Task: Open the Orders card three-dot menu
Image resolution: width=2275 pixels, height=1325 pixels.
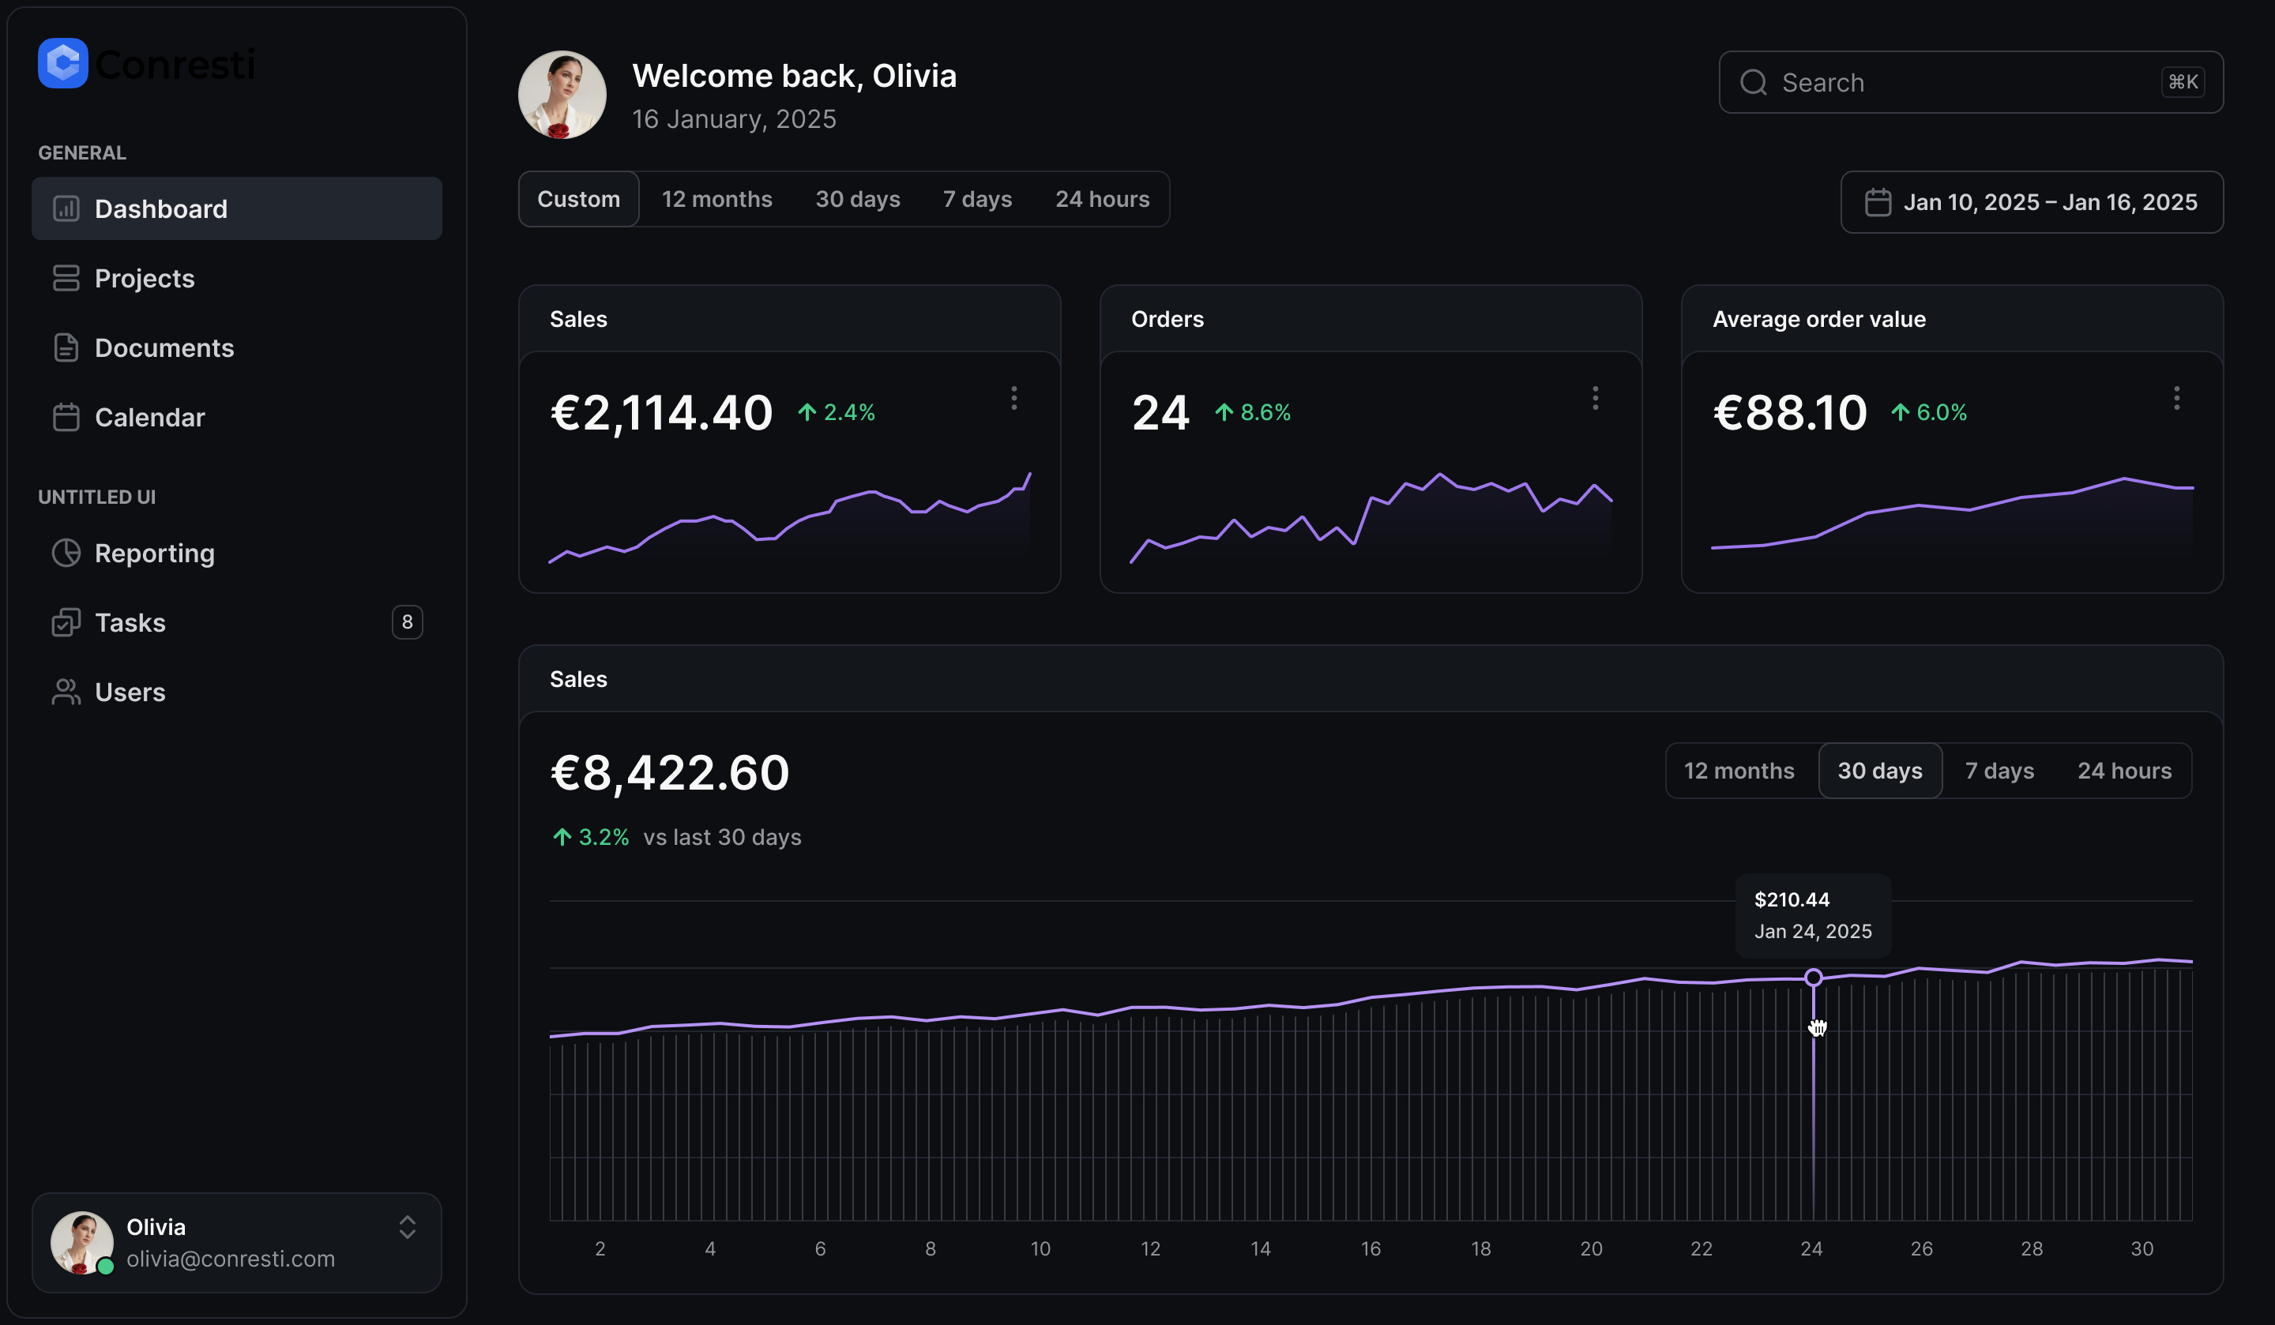Action: pos(1595,398)
